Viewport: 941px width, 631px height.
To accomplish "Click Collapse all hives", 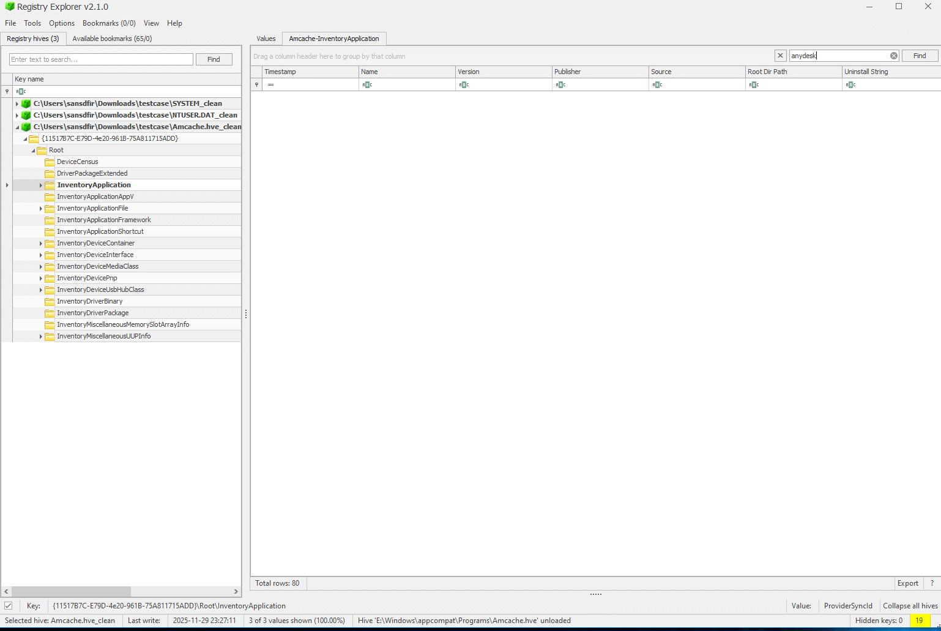I will [x=910, y=605].
